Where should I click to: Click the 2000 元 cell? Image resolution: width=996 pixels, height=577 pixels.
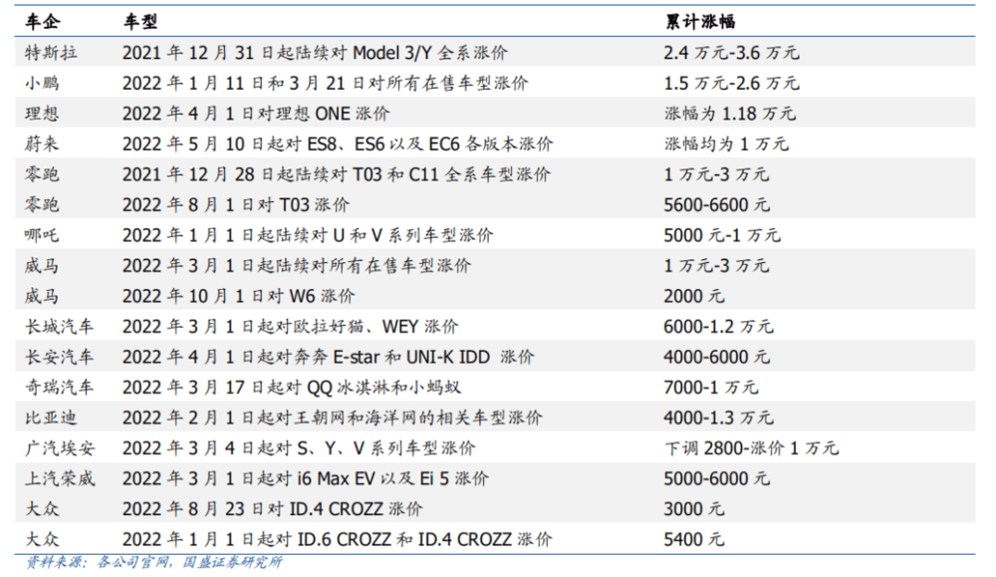pos(693,296)
